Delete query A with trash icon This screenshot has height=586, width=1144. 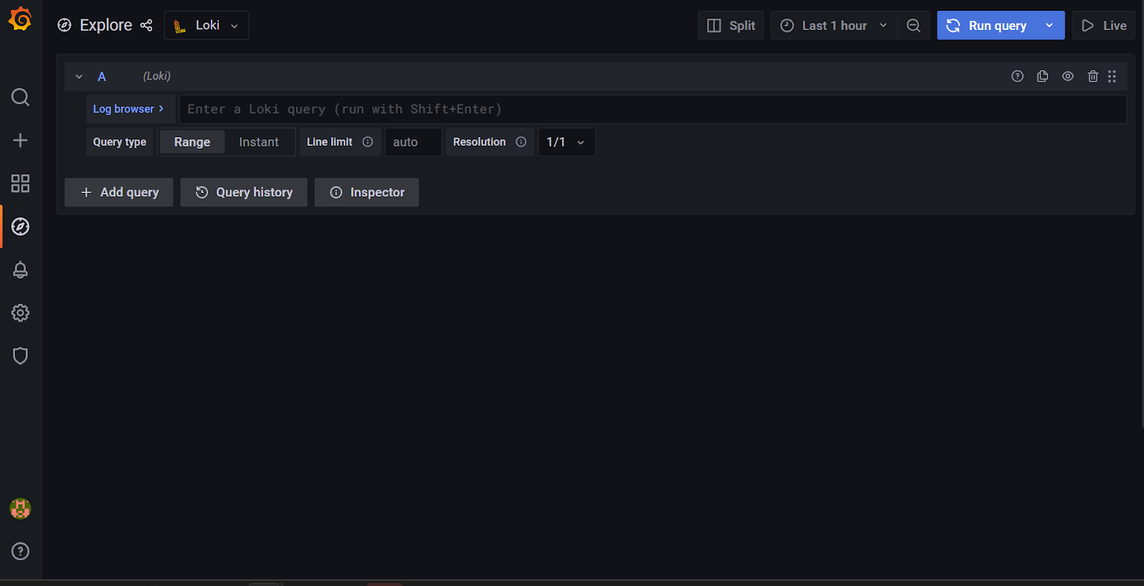pos(1093,76)
